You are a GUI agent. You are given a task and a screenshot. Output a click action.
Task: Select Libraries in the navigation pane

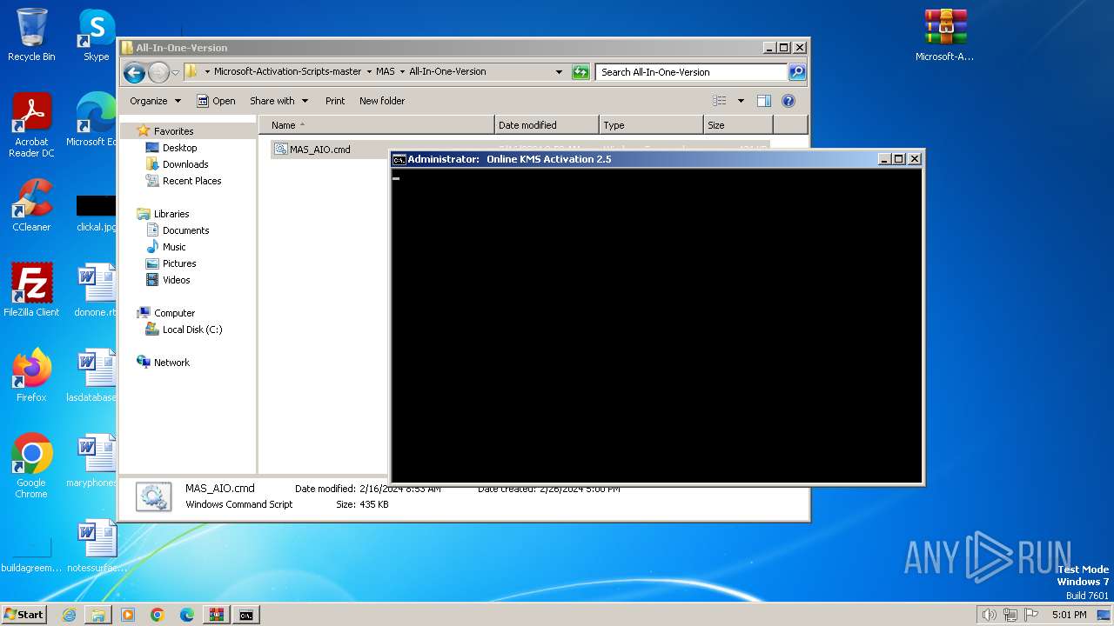(171, 214)
